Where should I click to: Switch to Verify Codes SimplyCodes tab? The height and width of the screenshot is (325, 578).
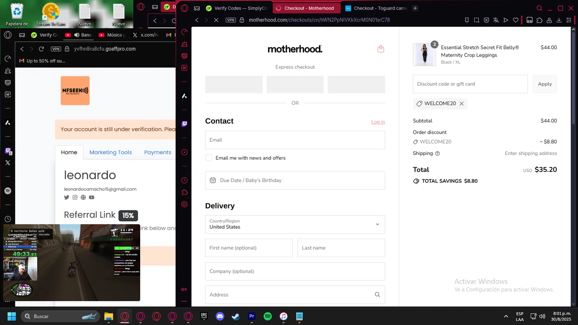point(237,8)
